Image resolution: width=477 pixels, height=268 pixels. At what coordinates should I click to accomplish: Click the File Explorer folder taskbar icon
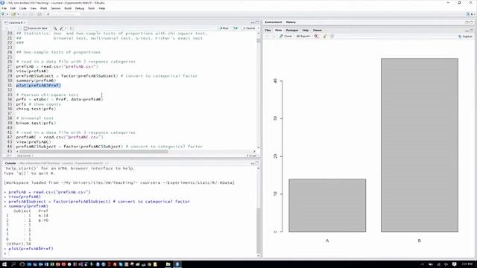coord(168,264)
